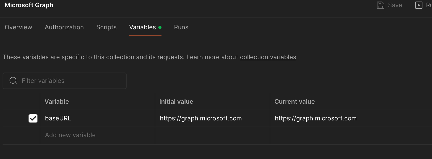Click the Microsoft Graph collection title
This screenshot has width=432, height=159.
click(x=29, y=5)
